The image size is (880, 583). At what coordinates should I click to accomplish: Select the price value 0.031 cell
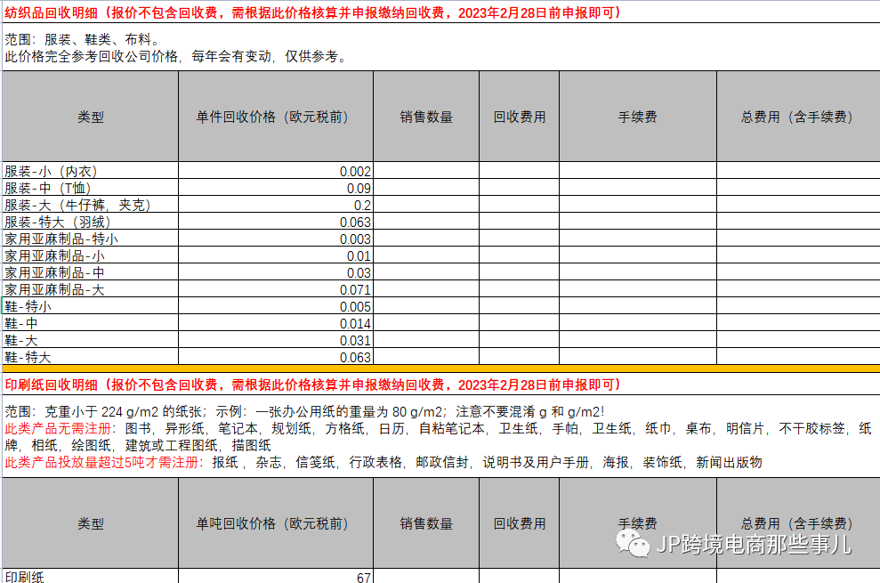point(276,339)
